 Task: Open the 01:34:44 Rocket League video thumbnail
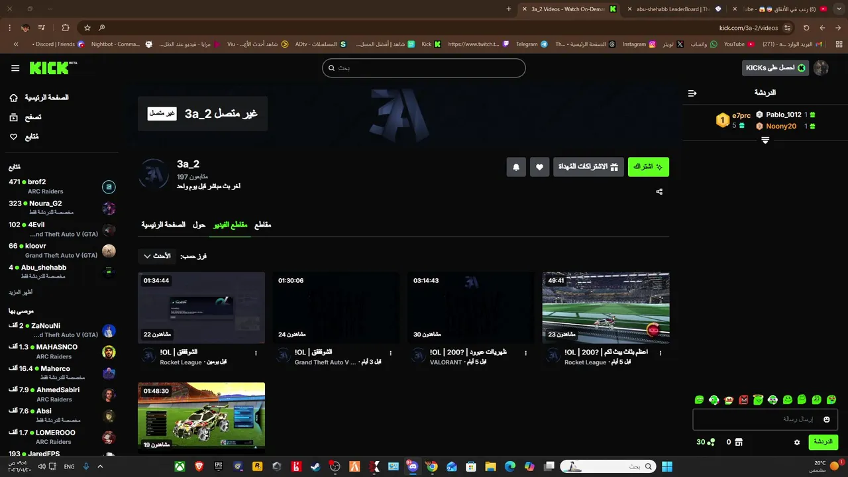click(201, 308)
